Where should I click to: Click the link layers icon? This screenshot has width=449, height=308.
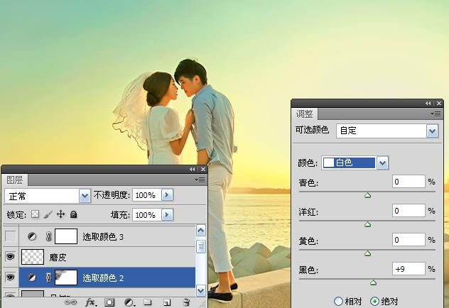point(71,302)
